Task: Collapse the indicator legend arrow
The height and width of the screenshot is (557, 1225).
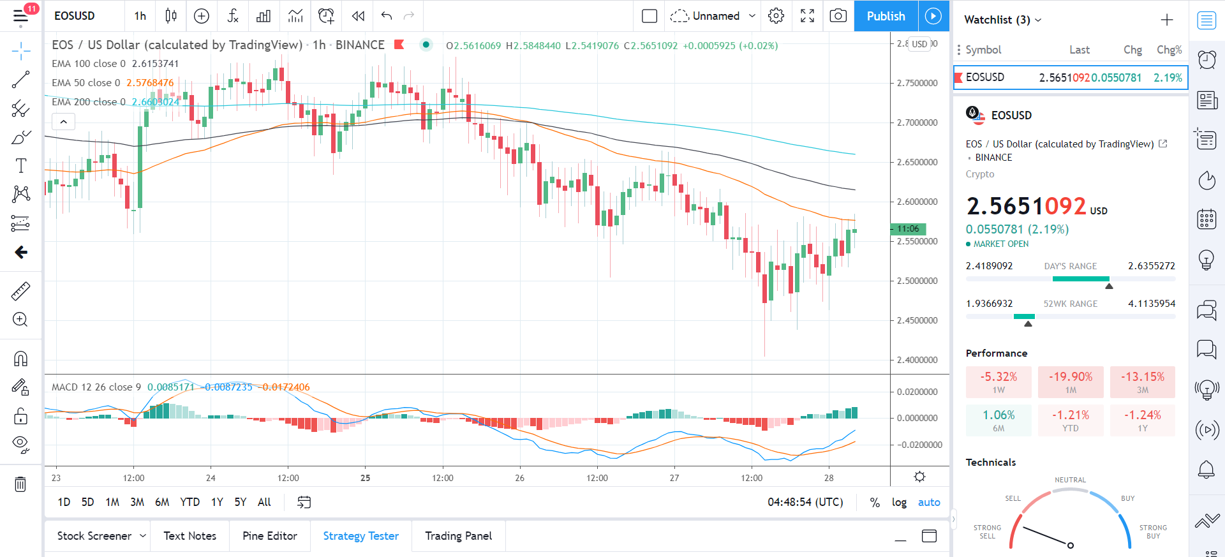Action: pos(63,121)
